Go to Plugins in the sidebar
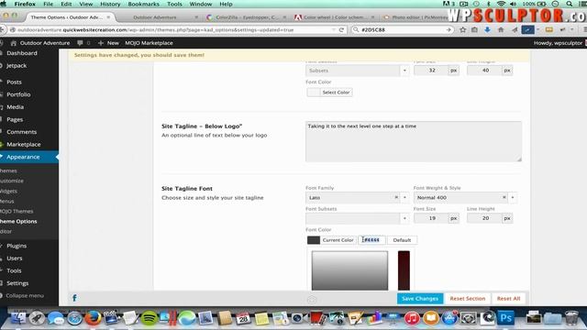The height and width of the screenshot is (330, 587). click(17, 246)
